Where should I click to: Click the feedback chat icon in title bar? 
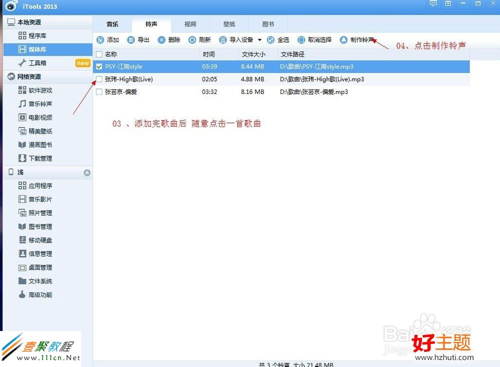tap(433, 3)
